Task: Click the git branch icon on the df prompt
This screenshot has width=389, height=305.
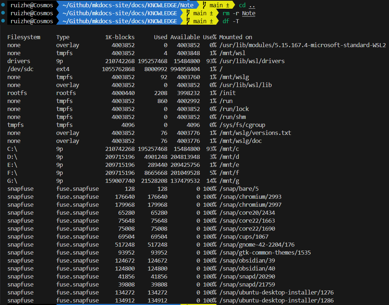Action: point(188,21)
